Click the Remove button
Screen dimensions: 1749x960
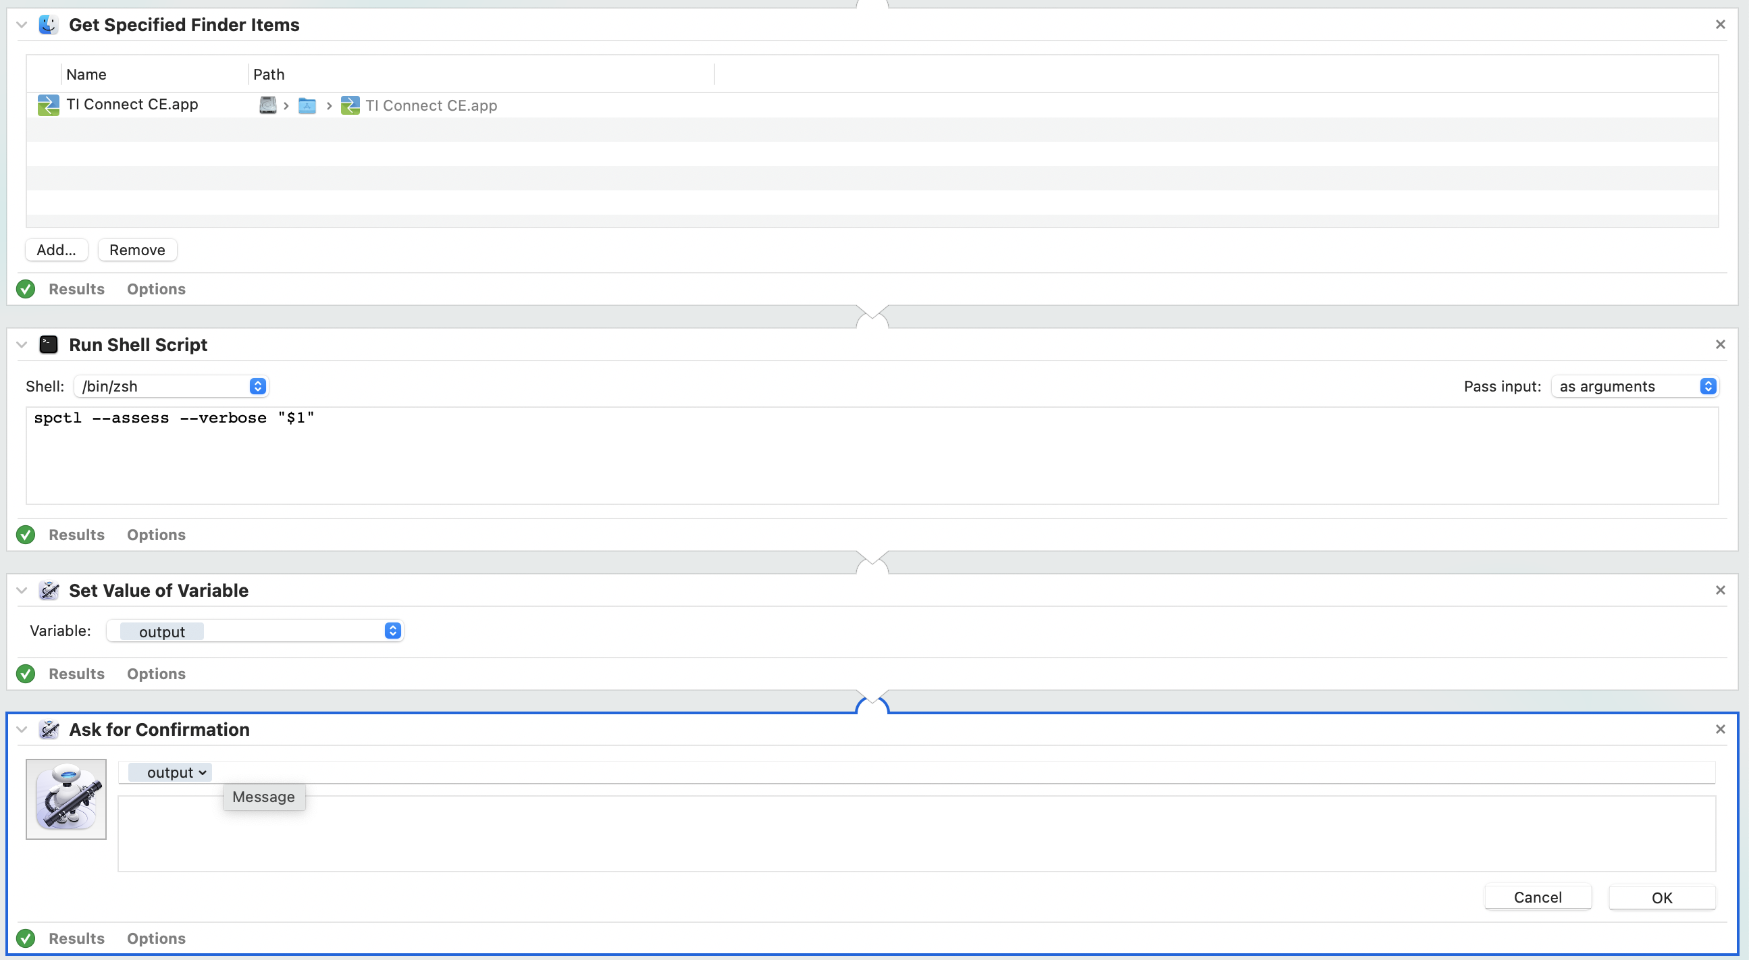[x=137, y=249]
